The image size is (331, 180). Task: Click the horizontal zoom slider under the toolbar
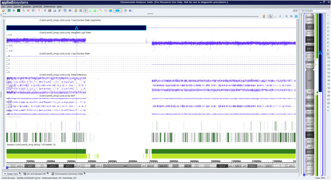[x=131, y=16]
